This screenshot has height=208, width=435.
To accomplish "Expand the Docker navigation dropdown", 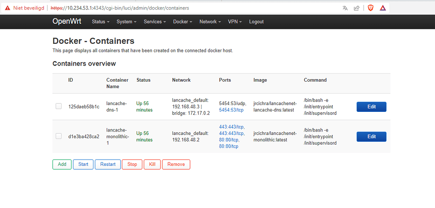I will click(x=183, y=22).
